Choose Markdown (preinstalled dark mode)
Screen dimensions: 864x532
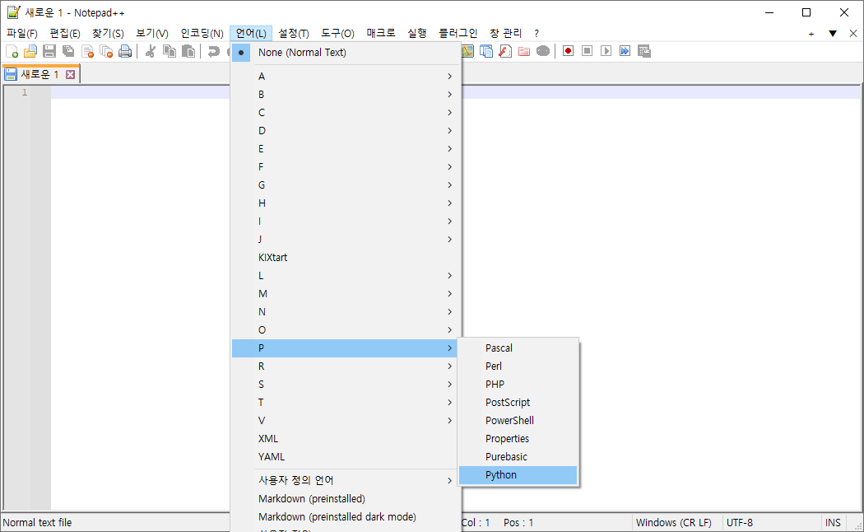pyautogui.click(x=346, y=517)
